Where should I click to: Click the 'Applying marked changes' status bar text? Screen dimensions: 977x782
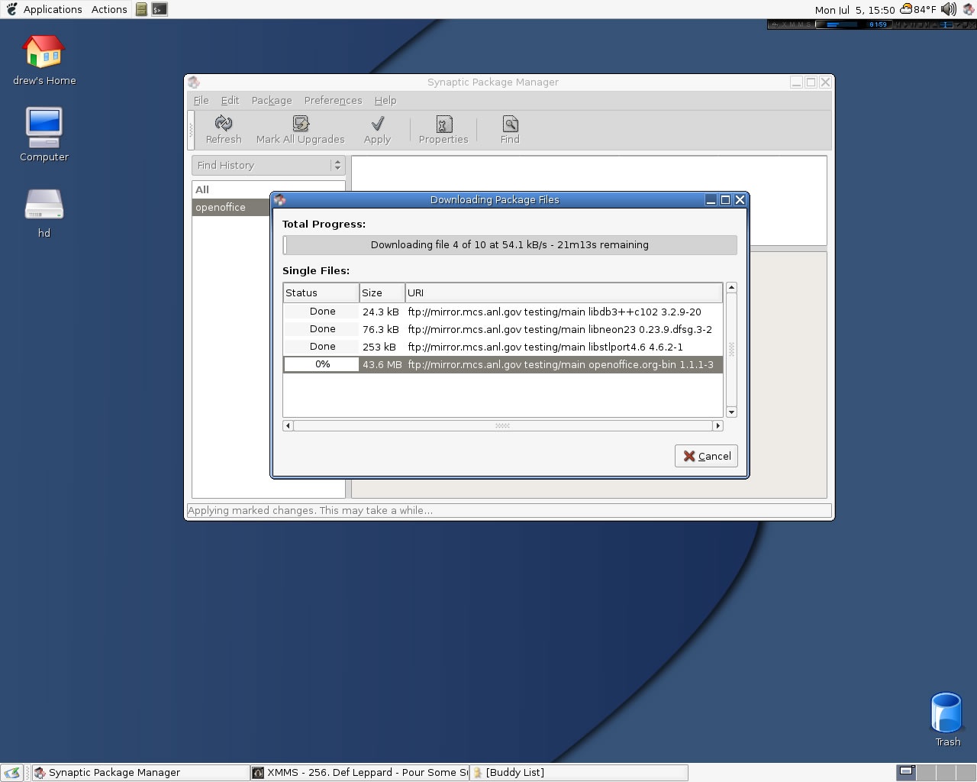pos(310,510)
